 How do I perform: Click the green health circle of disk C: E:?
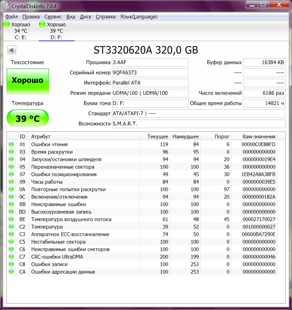[6, 25]
